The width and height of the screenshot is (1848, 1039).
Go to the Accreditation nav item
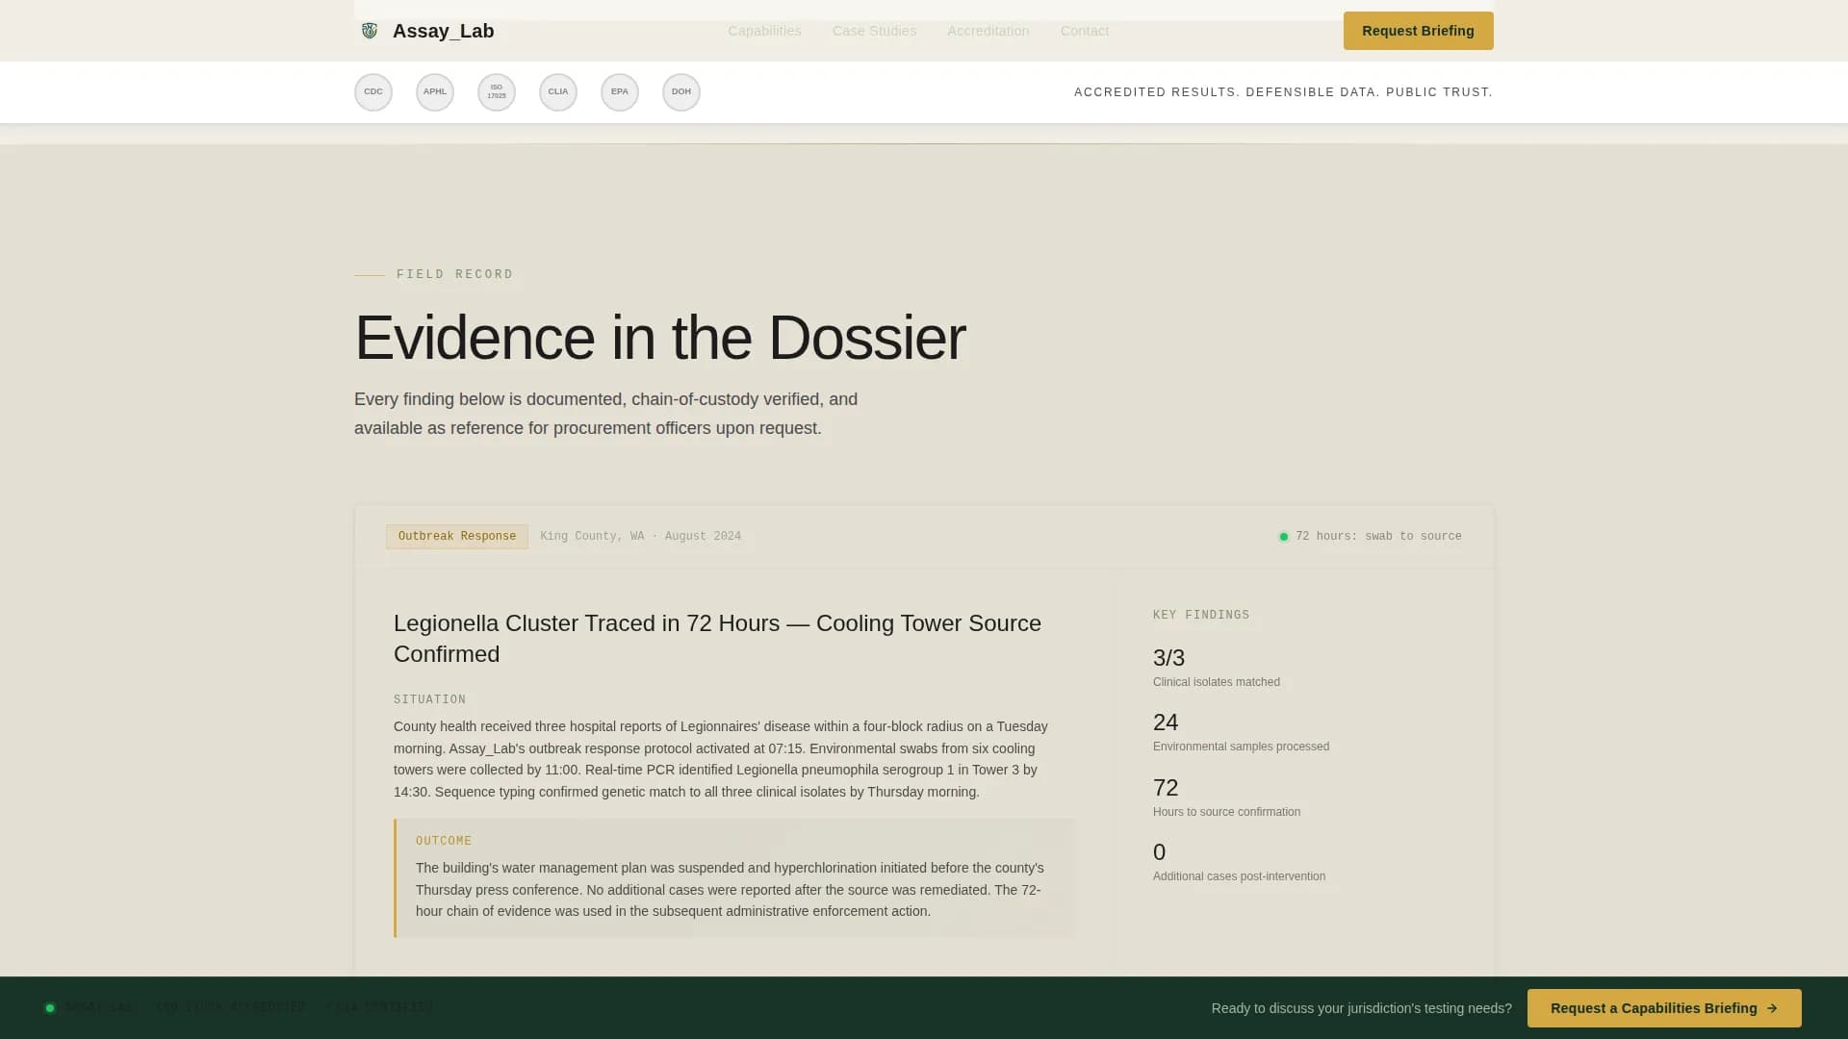pyautogui.click(x=988, y=31)
